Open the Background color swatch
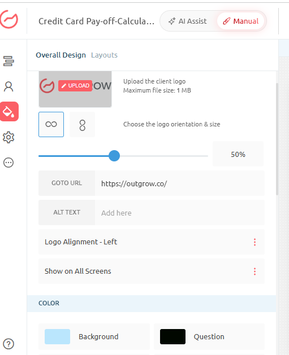 coord(57,337)
